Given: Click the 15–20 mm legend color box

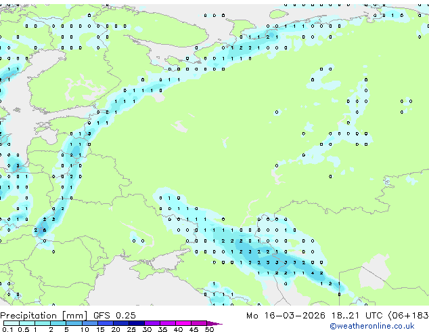Looking at the screenshot, I should coord(106,323).
